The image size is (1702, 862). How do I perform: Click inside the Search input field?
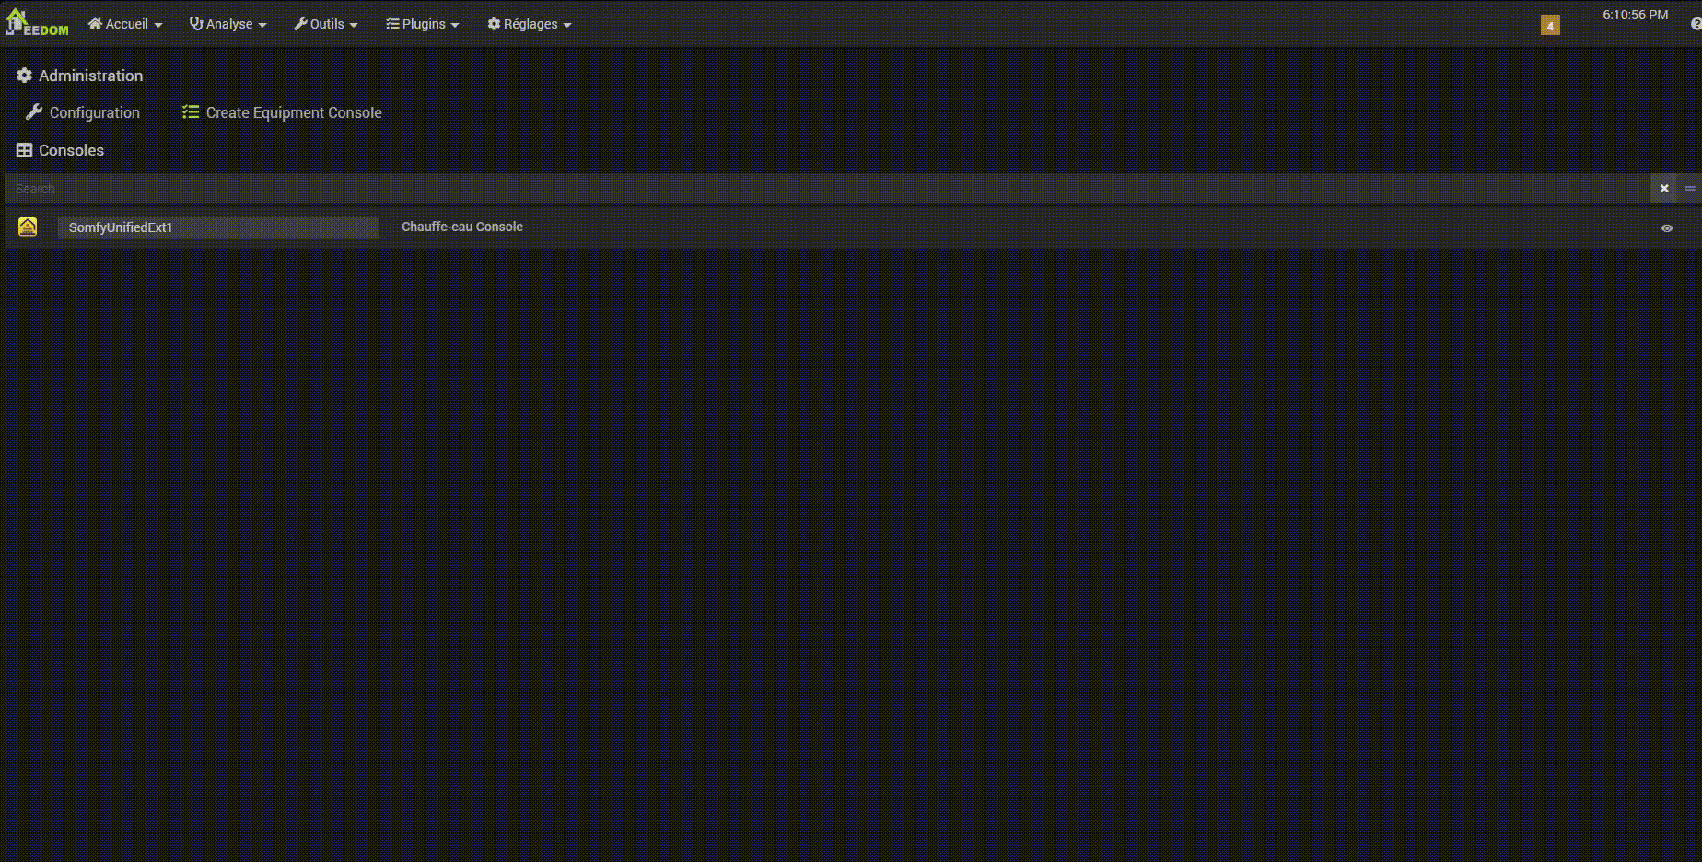pos(368,188)
